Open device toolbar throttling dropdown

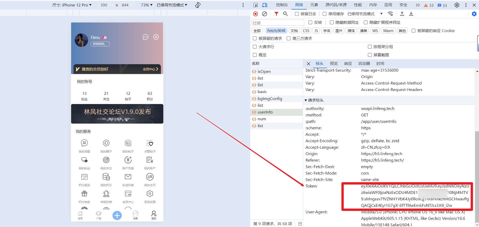[172, 5]
